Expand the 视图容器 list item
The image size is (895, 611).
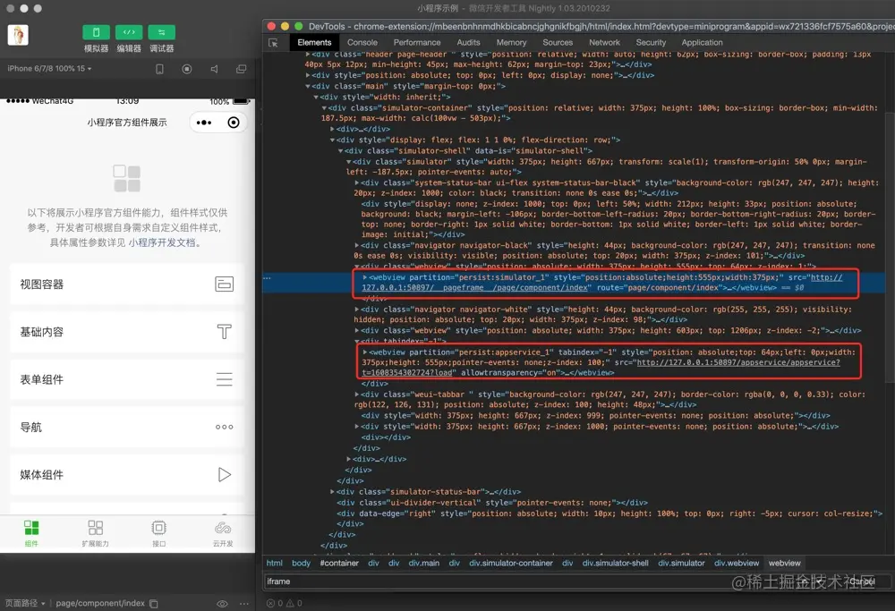point(127,284)
